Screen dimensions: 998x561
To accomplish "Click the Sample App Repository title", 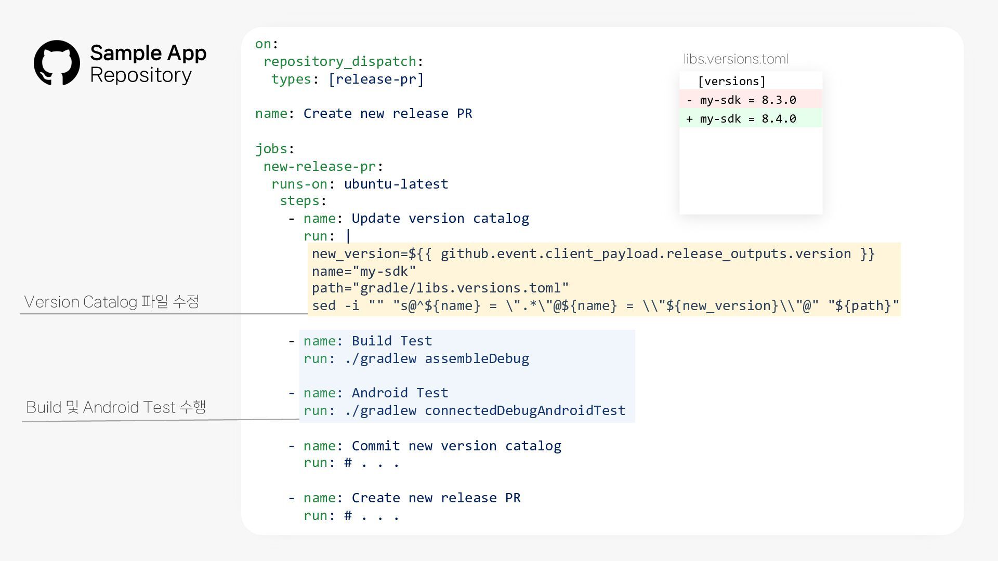I will pyautogui.click(x=148, y=64).
